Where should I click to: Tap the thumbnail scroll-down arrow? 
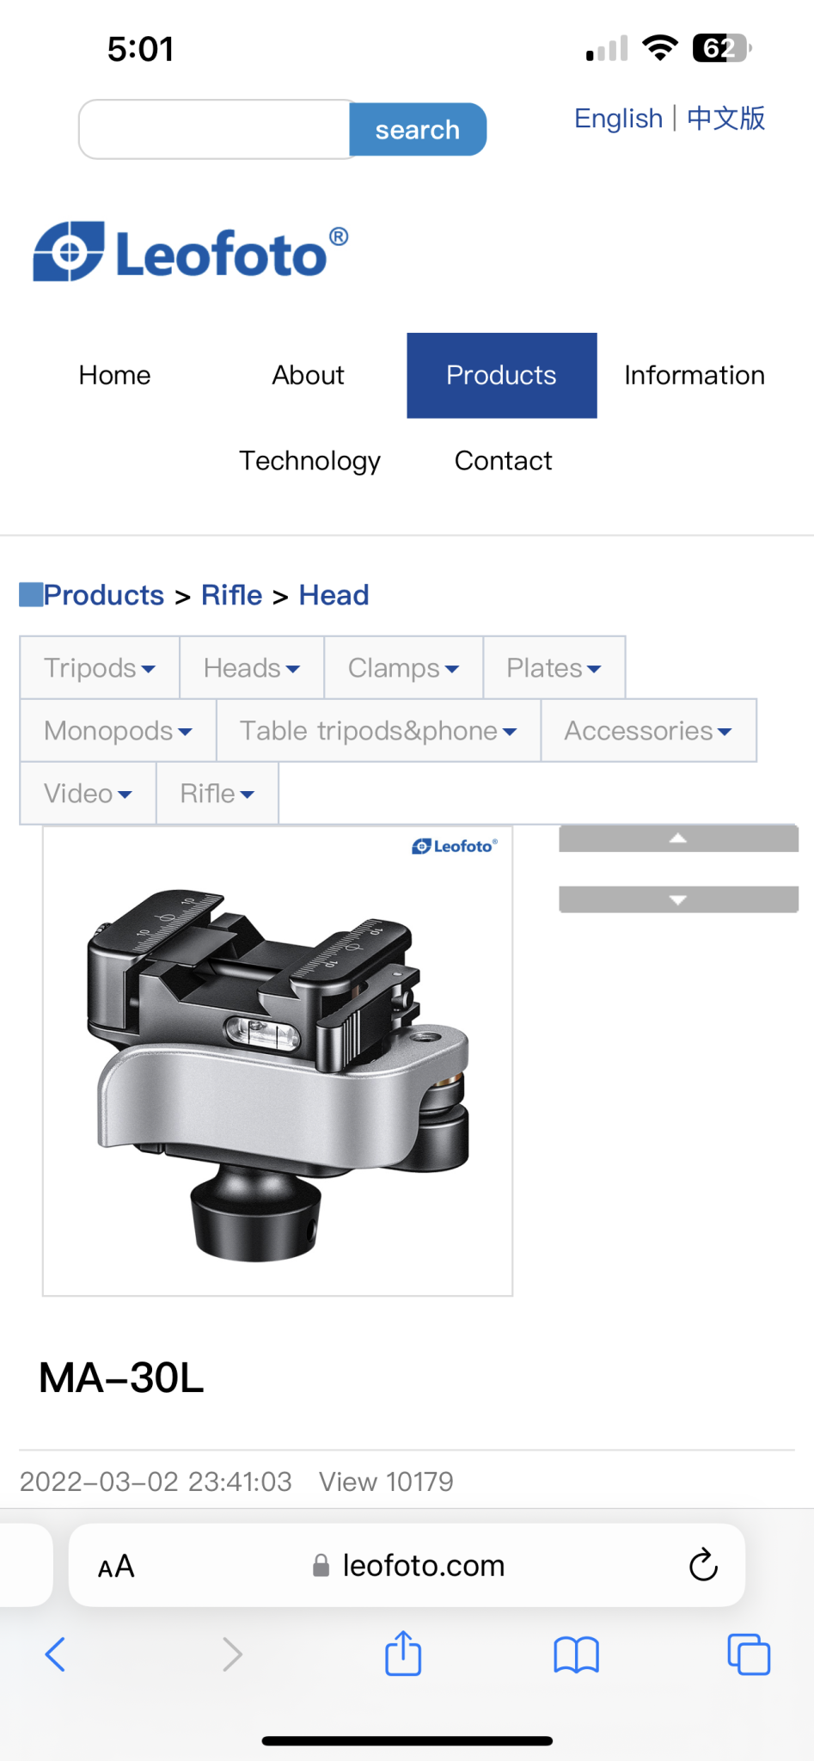click(x=678, y=899)
